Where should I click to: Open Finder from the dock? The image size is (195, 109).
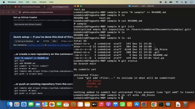point(10,104)
